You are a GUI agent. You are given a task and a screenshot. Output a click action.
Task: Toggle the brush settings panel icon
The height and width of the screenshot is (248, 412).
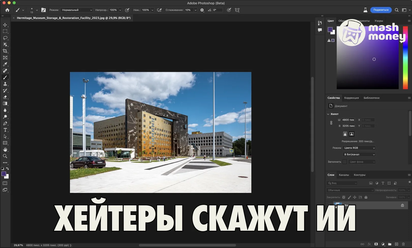43,10
